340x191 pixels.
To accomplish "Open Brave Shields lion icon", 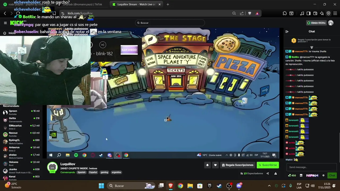I will 250,13.
